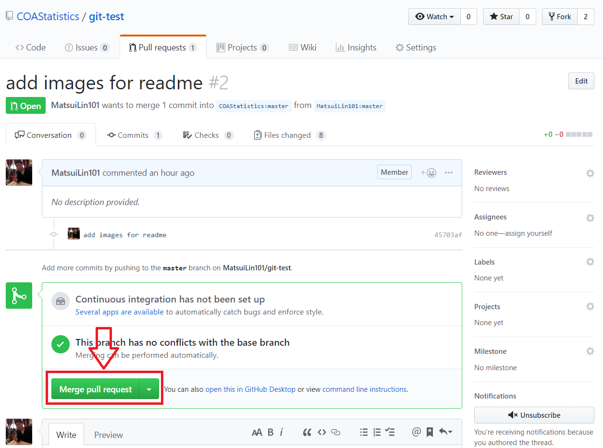603x448 pixels.
Task: Open the Projects gear settings in sidebar
Action: (590, 307)
